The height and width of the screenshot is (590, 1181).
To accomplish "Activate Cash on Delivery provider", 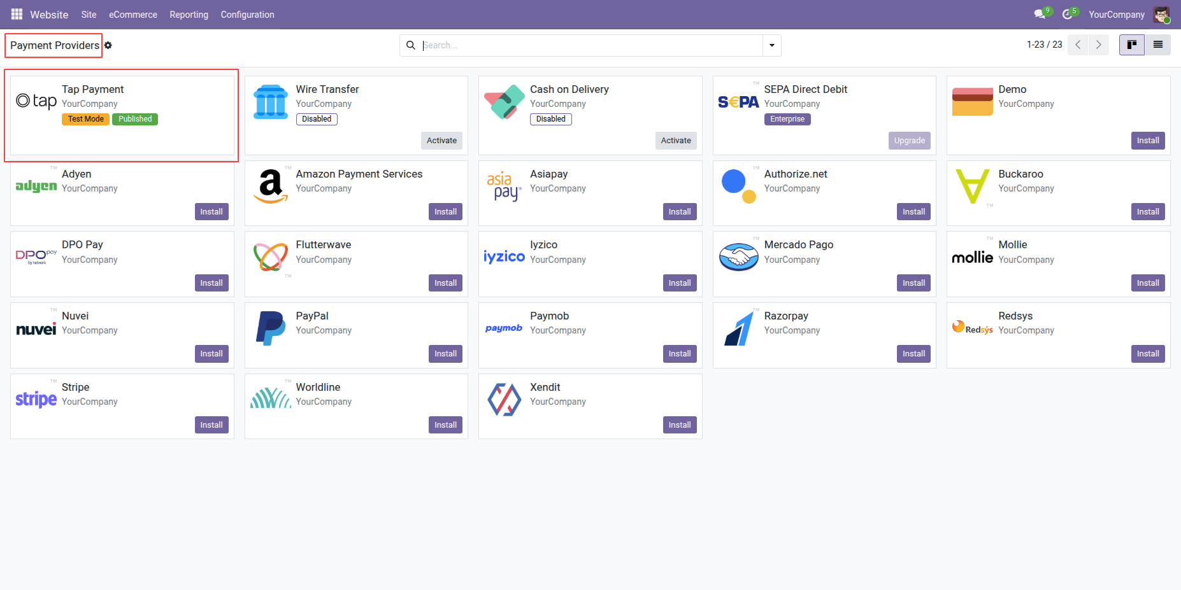I will click(676, 141).
